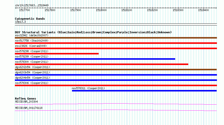Open variant nsv517758 (Shaikh2009) label
Screen dimensions: 224x125
[32, 41]
